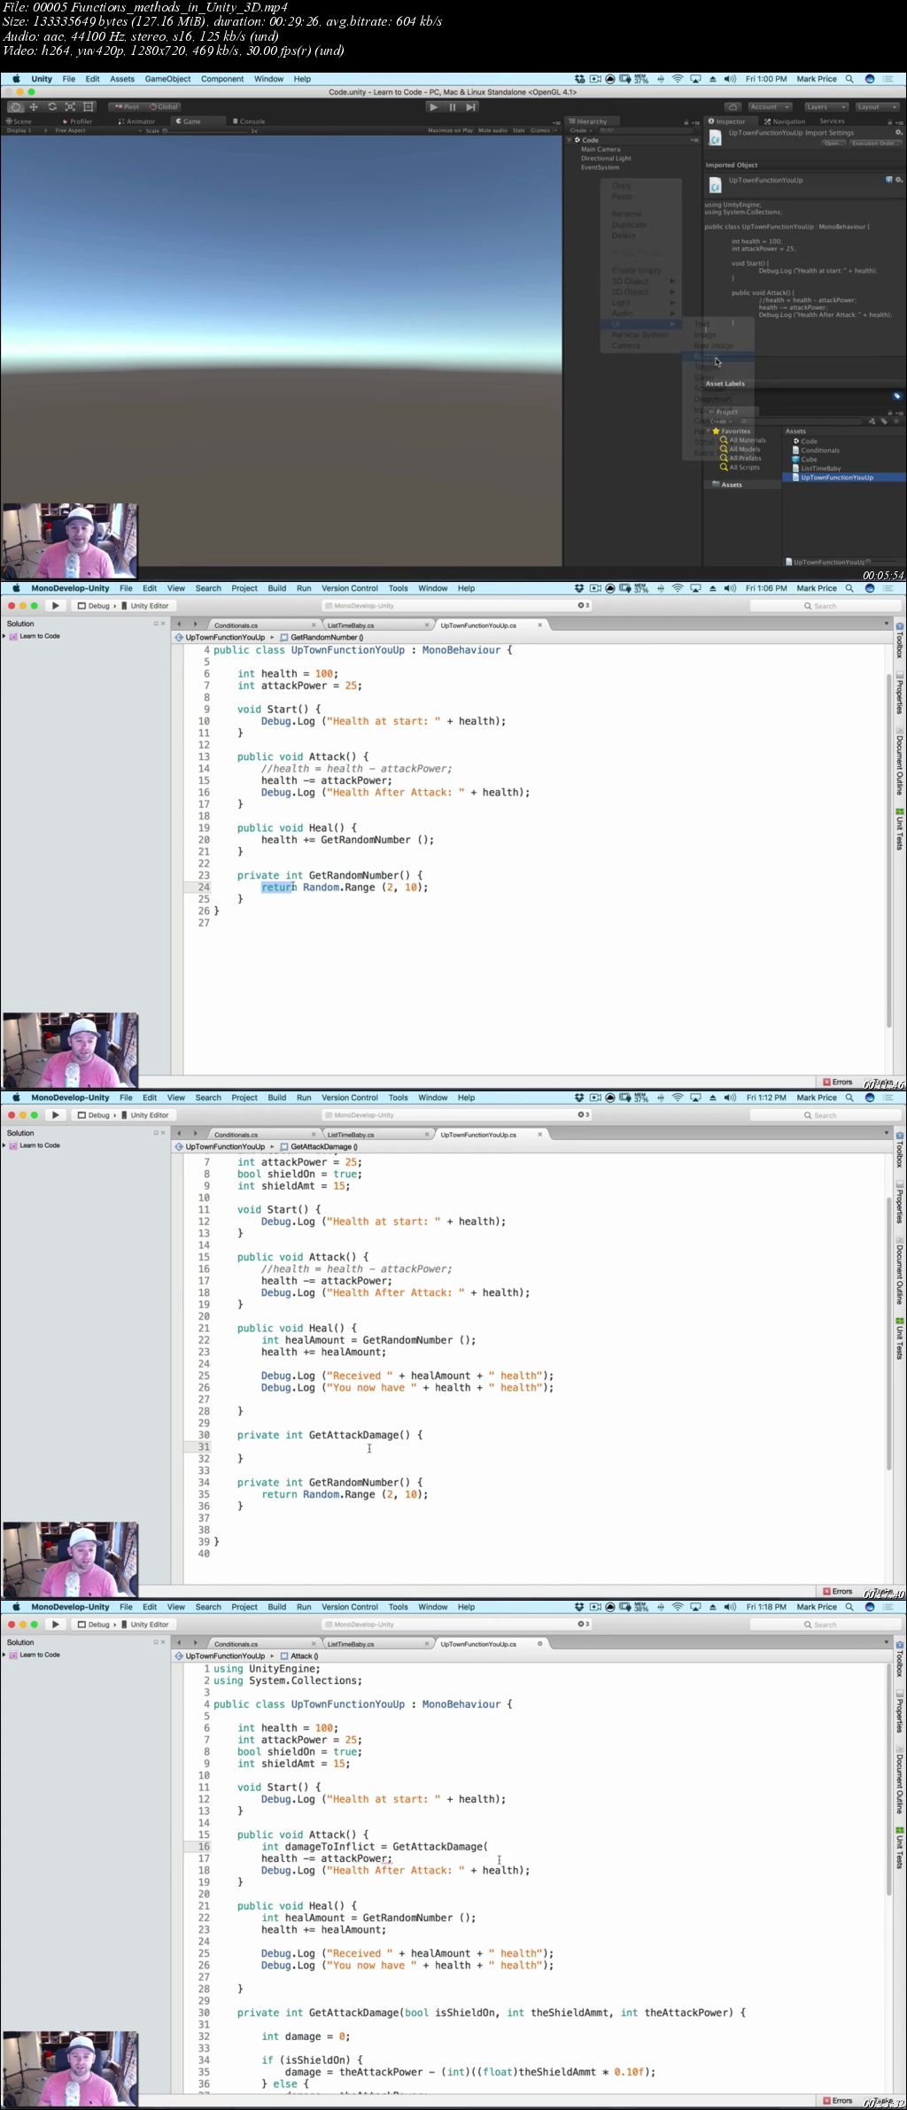Select the Conditionals script asset
907x2110 pixels.
[x=815, y=450]
